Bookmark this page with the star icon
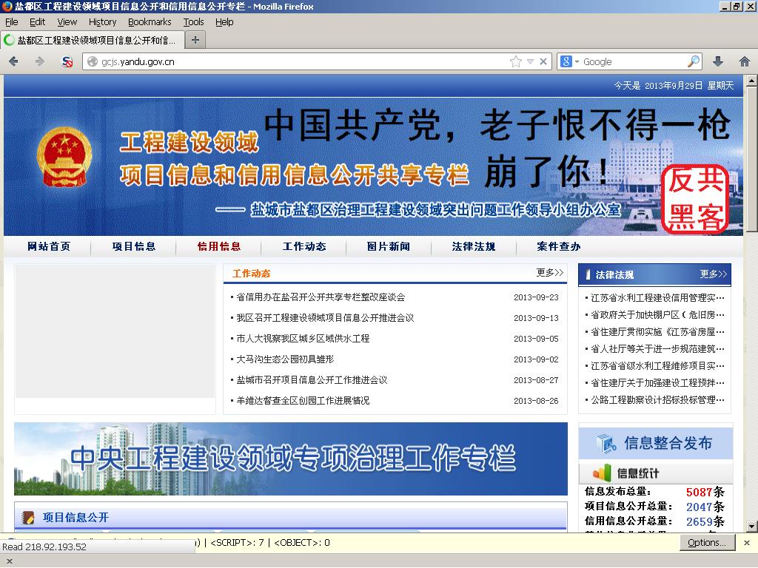The width and height of the screenshot is (758, 568). tap(516, 61)
